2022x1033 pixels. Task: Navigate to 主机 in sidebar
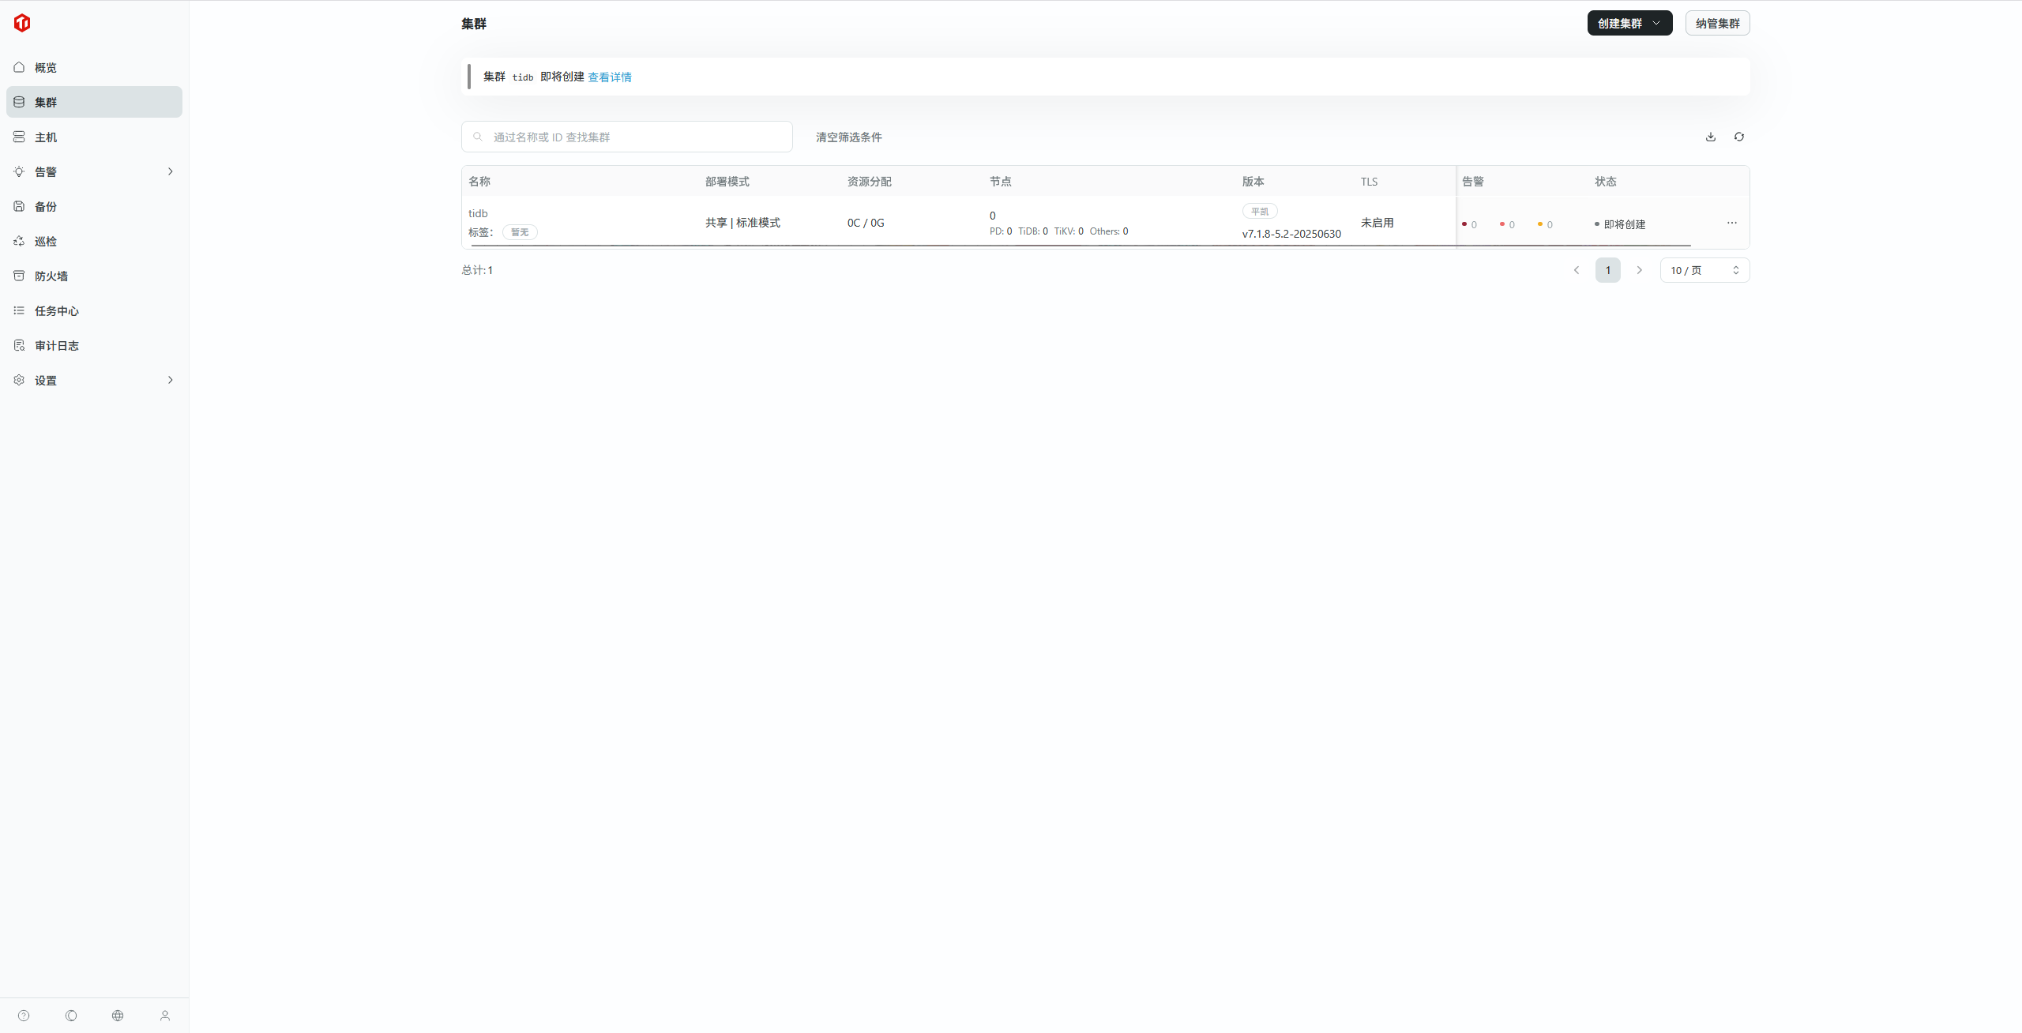pyautogui.click(x=46, y=137)
